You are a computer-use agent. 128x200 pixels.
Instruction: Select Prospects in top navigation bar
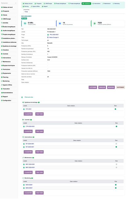click(x=38, y=4)
